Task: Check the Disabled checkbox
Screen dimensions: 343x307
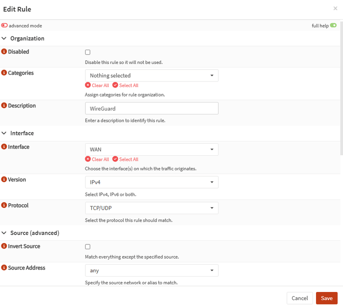Action: (x=87, y=52)
